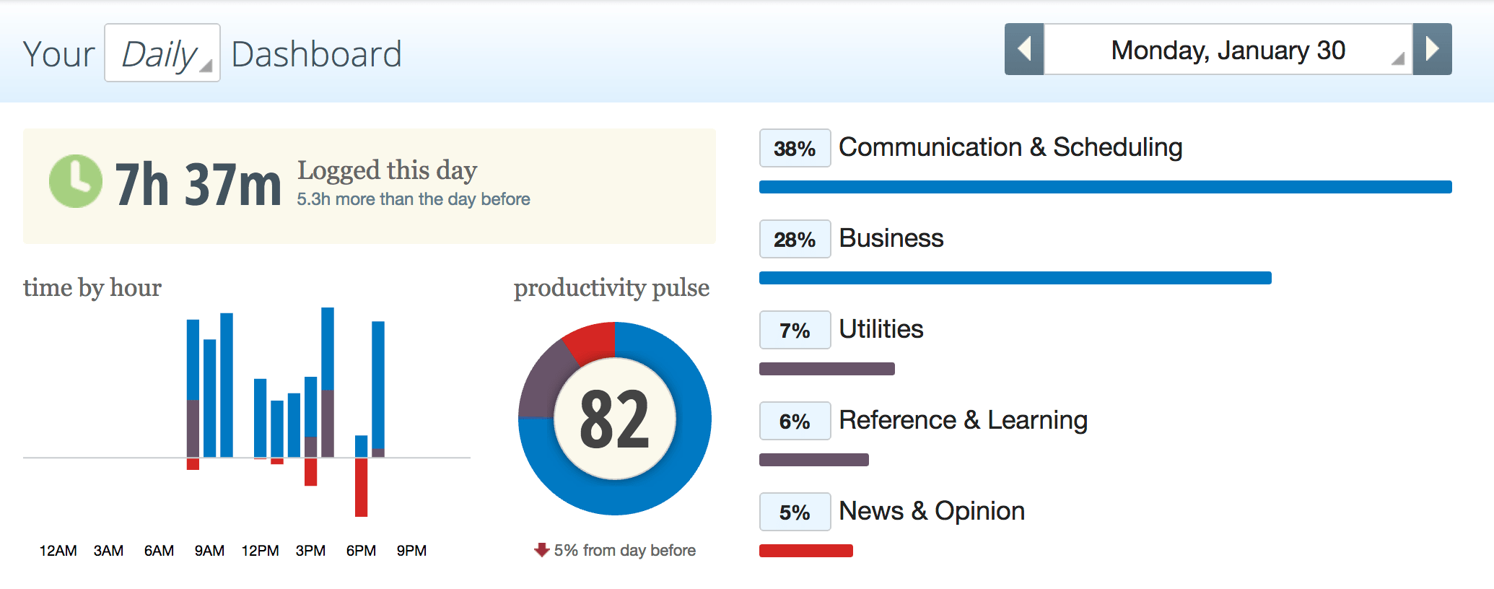
Task: Click the productivity pulse score 82
Action: [x=615, y=419]
